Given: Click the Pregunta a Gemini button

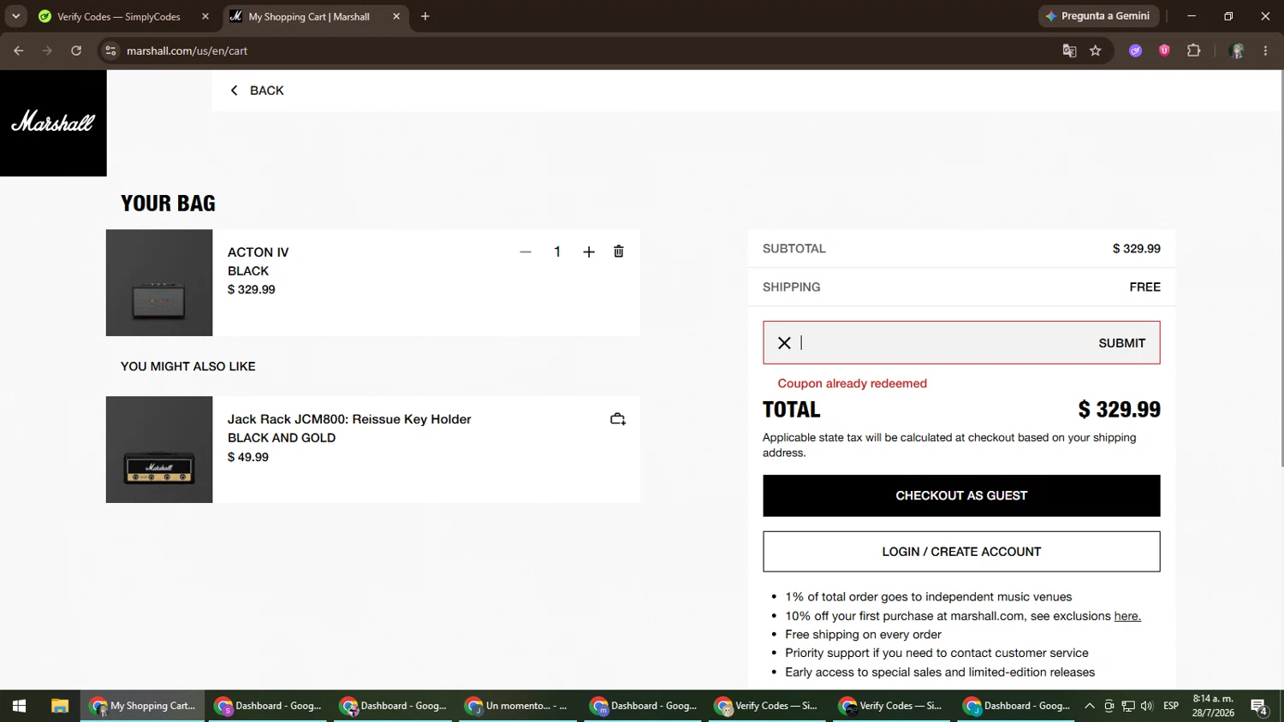Looking at the screenshot, I should coord(1099,16).
